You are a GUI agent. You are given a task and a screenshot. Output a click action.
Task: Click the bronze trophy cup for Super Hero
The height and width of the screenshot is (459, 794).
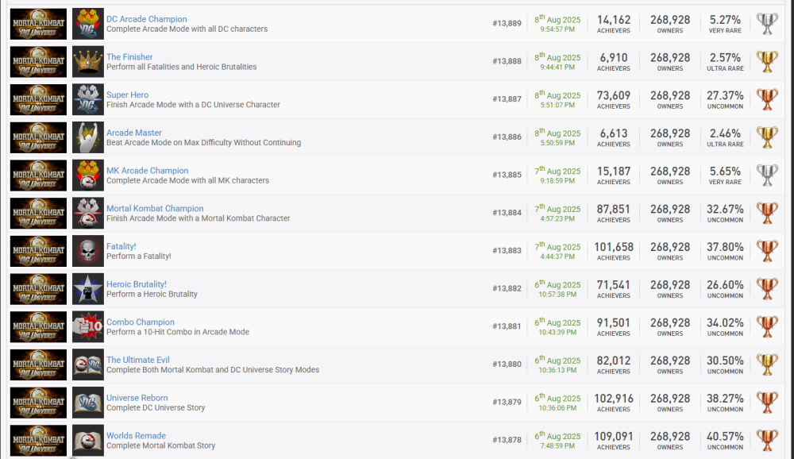[x=767, y=99]
